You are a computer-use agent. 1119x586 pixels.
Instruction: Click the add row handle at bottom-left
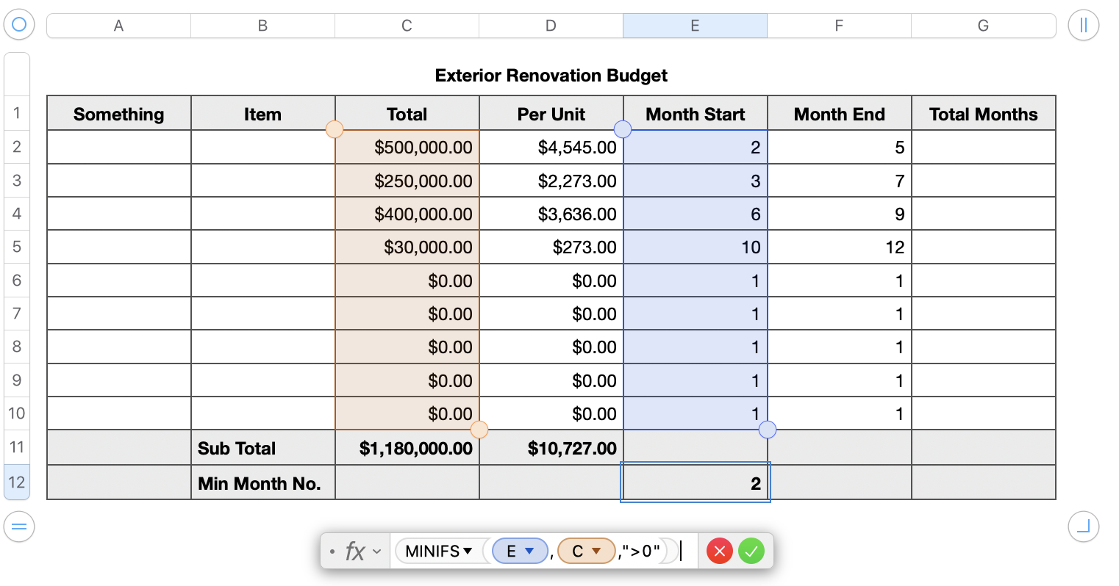click(19, 527)
